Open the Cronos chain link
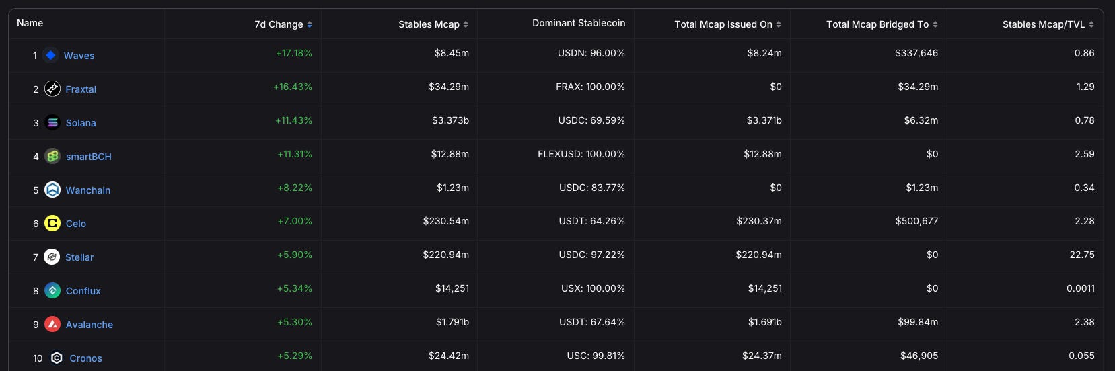Viewport: 1115px width, 371px height. pos(86,358)
